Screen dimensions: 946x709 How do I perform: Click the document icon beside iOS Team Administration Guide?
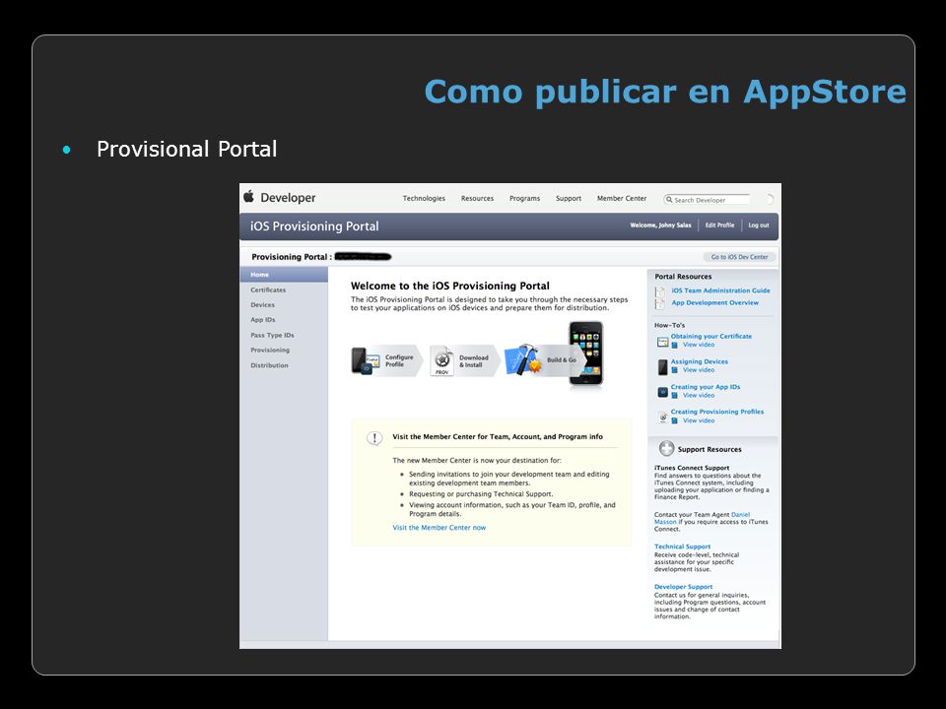(660, 291)
